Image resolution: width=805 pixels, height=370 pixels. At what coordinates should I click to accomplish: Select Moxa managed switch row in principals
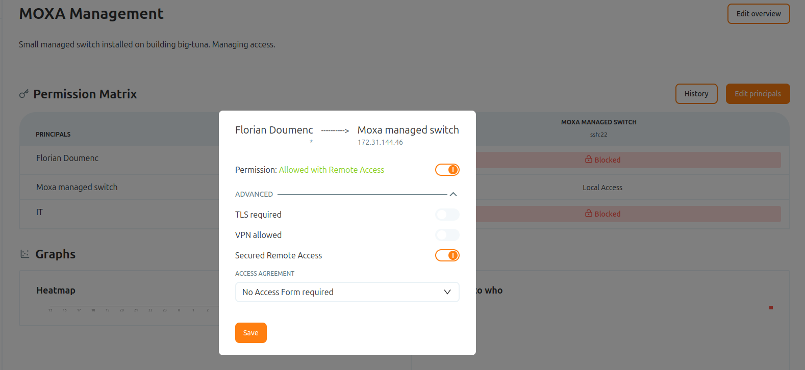[77, 187]
